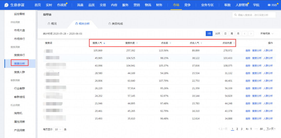Select the 7天 time range button
Screen dimensions: 281x138
(209, 34)
